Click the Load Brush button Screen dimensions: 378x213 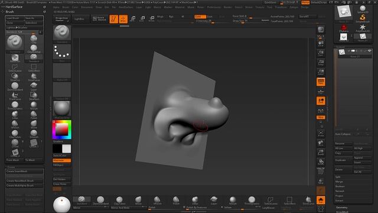click(x=15, y=18)
